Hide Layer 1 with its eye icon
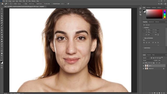 (144, 66)
